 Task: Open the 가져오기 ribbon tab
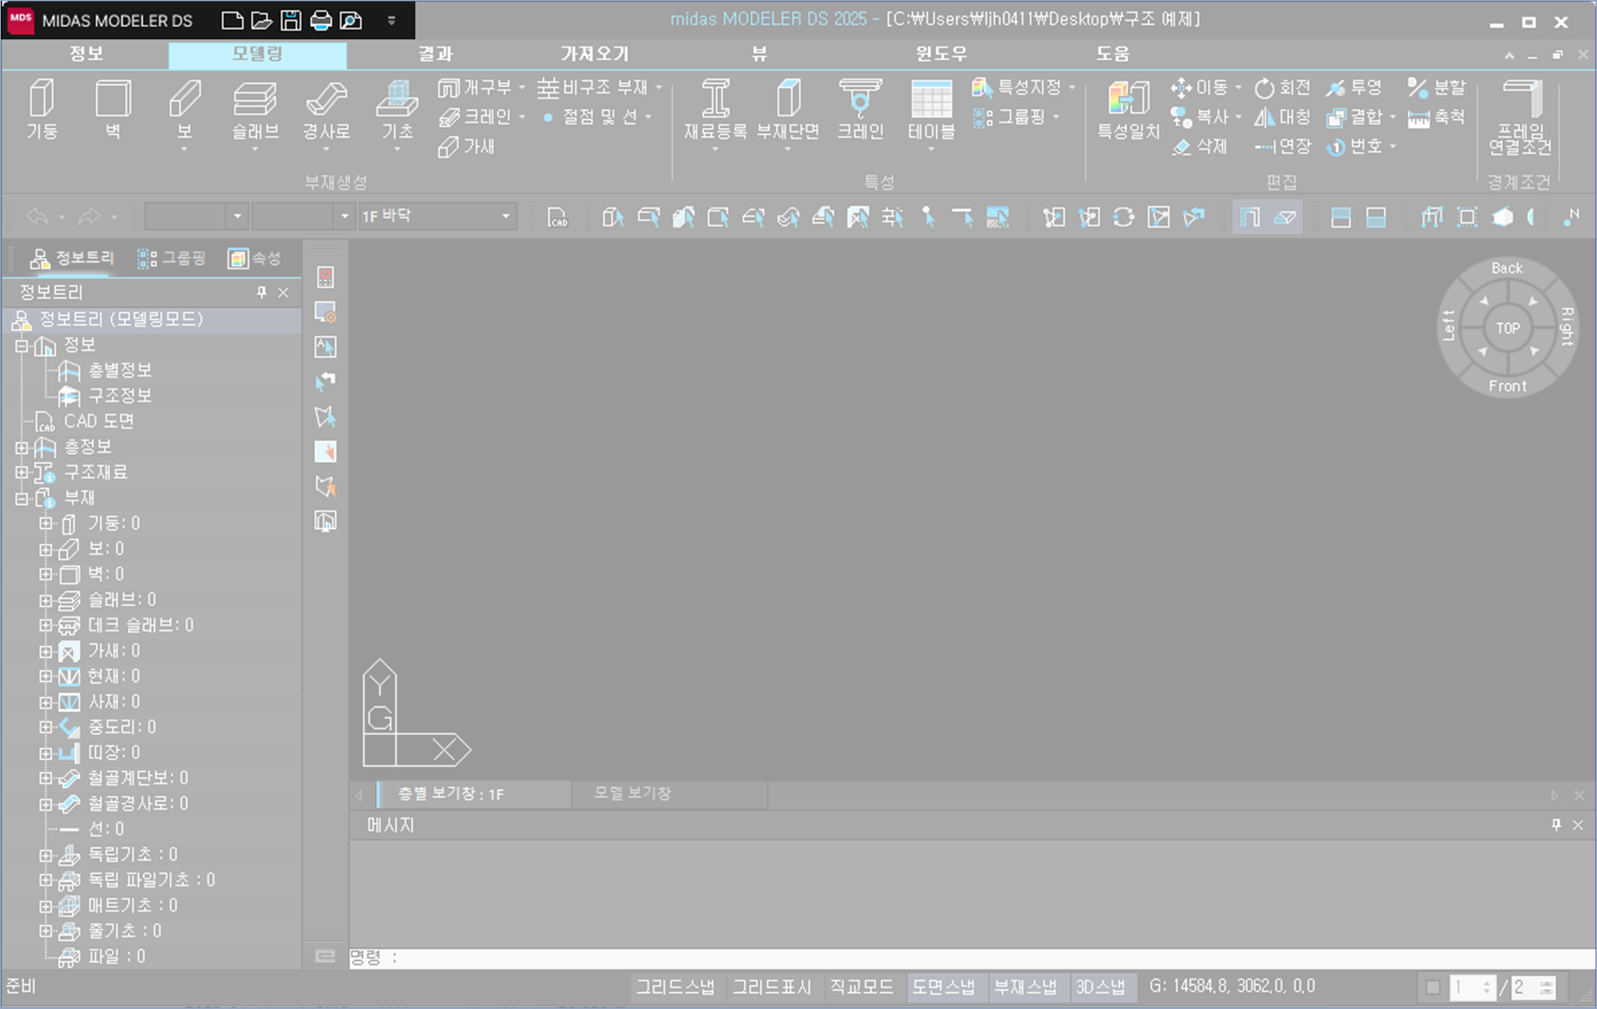click(594, 55)
